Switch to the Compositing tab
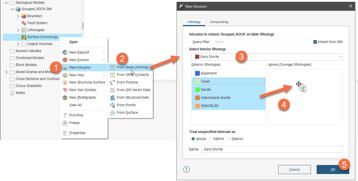 pos(219,22)
